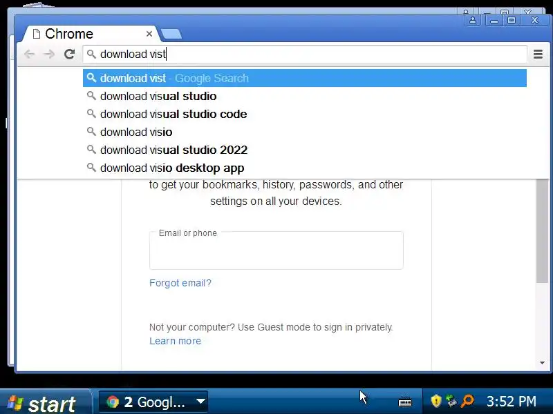This screenshot has height=414, width=553.
Task: Choose 'download visio' suggestion
Action: pyautogui.click(x=305, y=132)
